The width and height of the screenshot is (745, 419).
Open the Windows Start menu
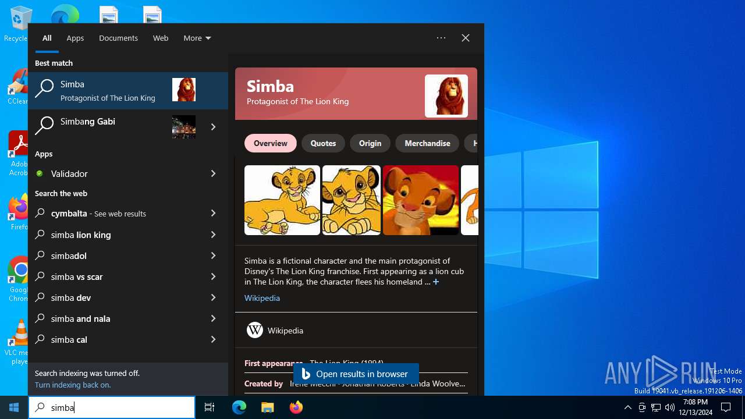click(x=14, y=407)
